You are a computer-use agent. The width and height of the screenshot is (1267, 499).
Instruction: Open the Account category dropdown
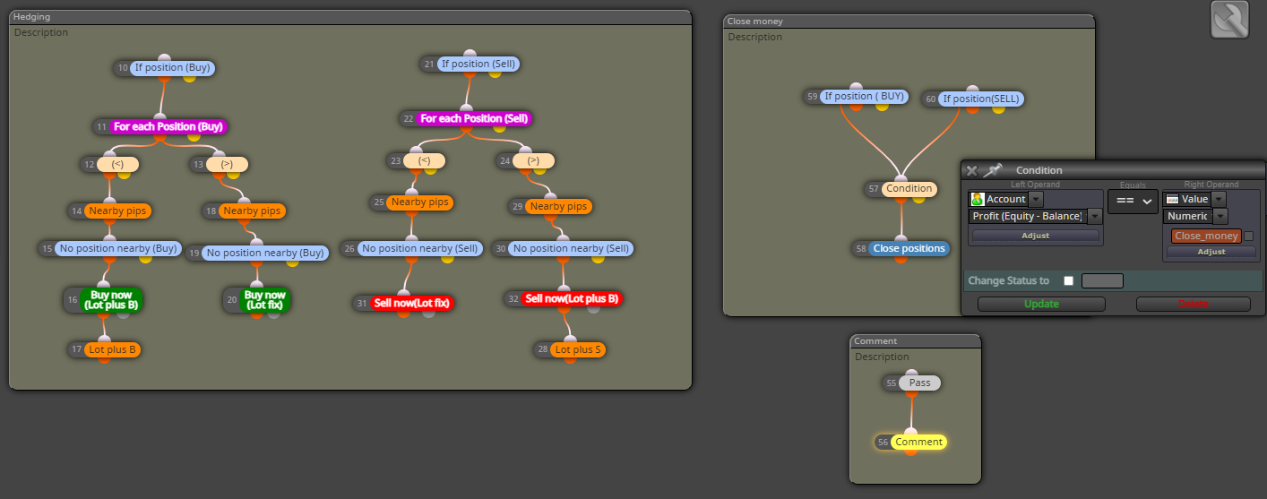pos(1036,199)
